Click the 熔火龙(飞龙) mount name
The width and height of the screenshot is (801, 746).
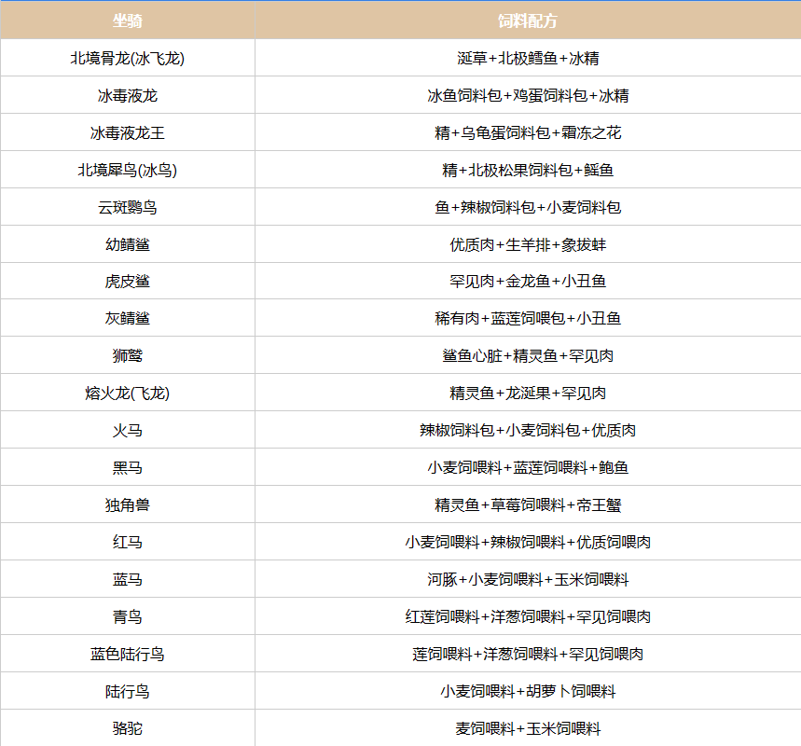pyautogui.click(x=127, y=393)
